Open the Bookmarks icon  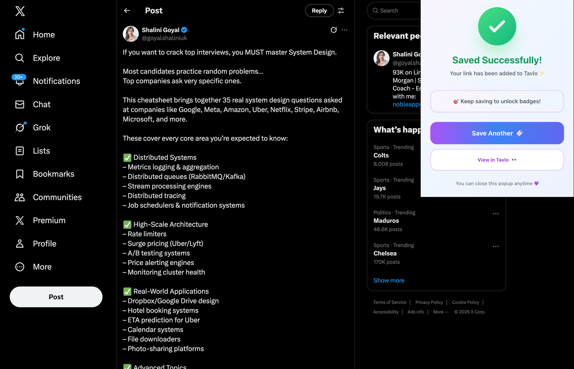click(19, 174)
